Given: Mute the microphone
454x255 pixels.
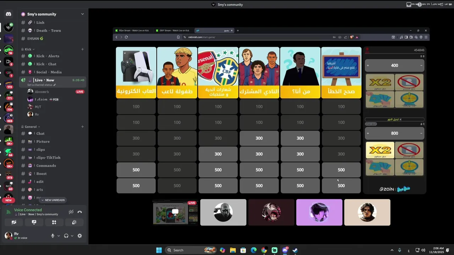Looking at the screenshot, I should point(52,236).
